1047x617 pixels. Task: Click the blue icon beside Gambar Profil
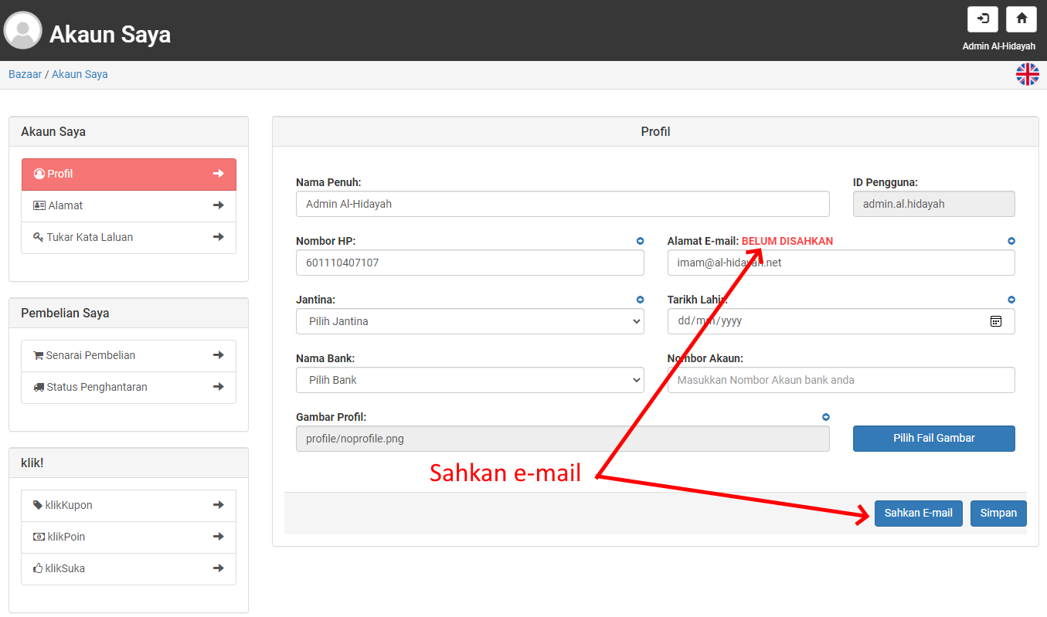[825, 417]
